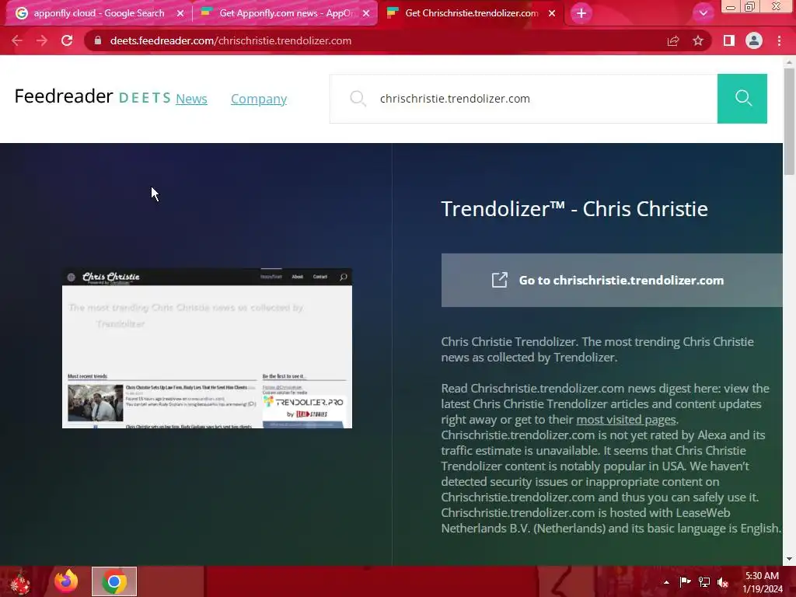Click the external link icon in Go to button
The height and width of the screenshot is (597, 796).
(x=500, y=280)
